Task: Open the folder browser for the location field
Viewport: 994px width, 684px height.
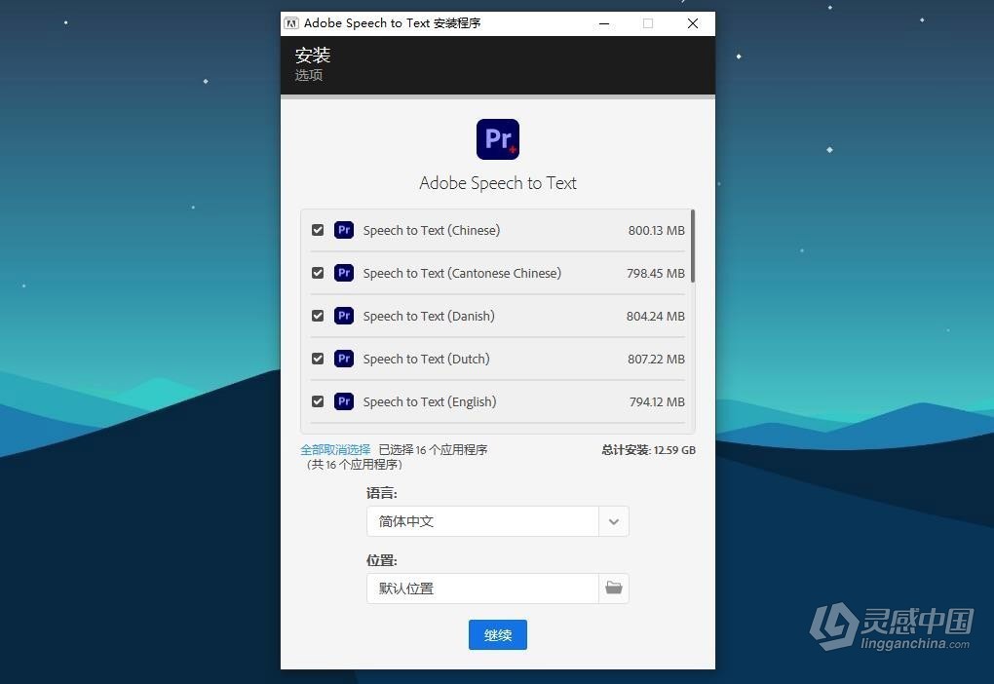Action: click(613, 588)
